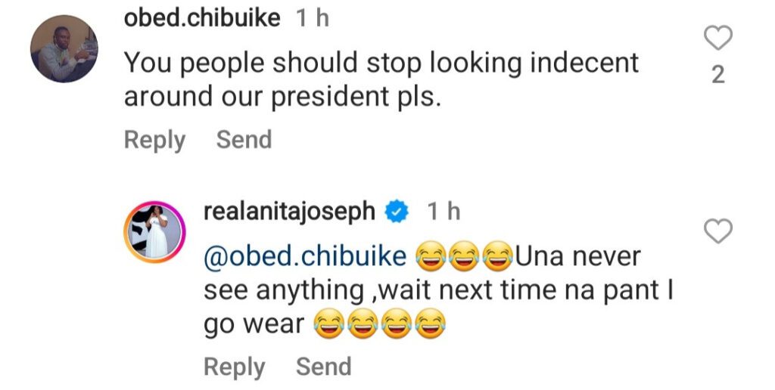Click the three laughing emojis after the mention
The height and width of the screenshot is (390, 775).
(x=465, y=258)
